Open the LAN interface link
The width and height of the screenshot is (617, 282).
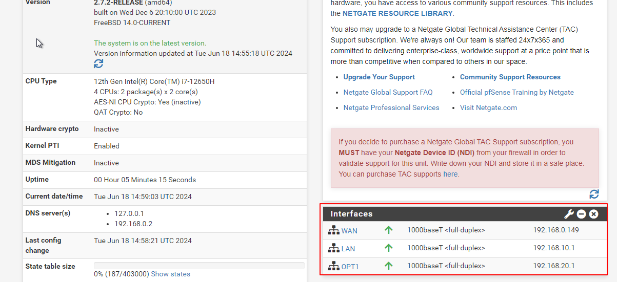coord(348,249)
